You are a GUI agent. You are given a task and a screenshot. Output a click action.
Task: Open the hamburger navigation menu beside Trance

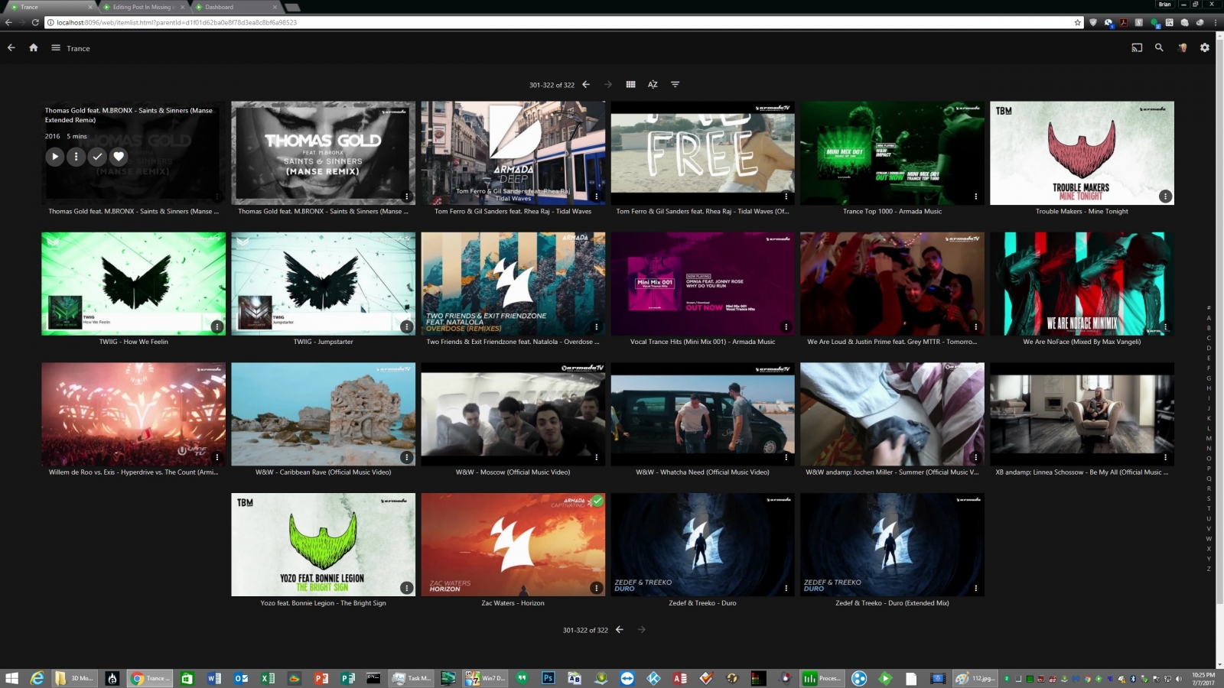point(56,47)
